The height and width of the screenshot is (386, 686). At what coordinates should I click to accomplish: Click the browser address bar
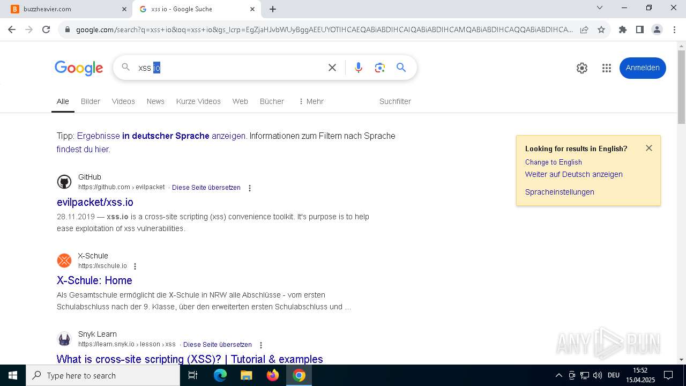pyautogui.click(x=324, y=29)
